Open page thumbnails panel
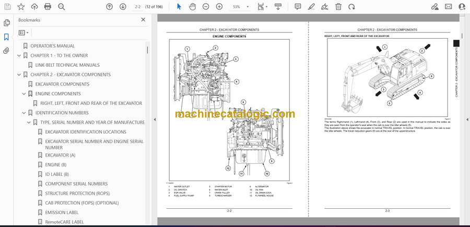 pos(7,23)
